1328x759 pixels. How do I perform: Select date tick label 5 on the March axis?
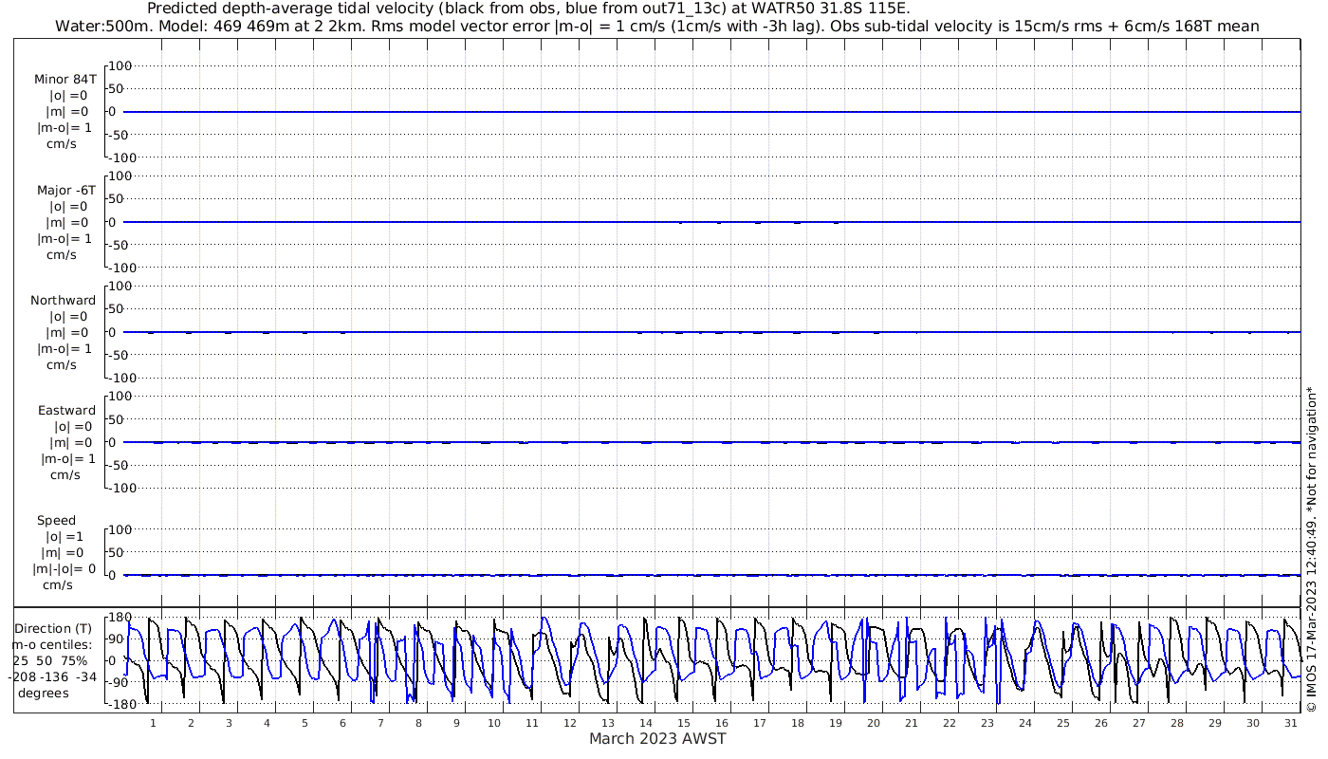304,723
